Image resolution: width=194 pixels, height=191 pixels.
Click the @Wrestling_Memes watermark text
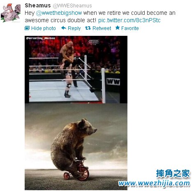[x=41, y=38]
